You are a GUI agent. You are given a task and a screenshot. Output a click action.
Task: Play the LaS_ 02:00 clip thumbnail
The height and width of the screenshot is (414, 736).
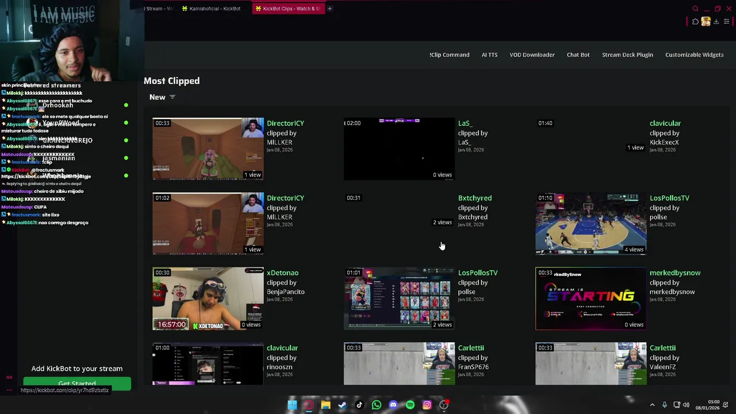[400, 149]
